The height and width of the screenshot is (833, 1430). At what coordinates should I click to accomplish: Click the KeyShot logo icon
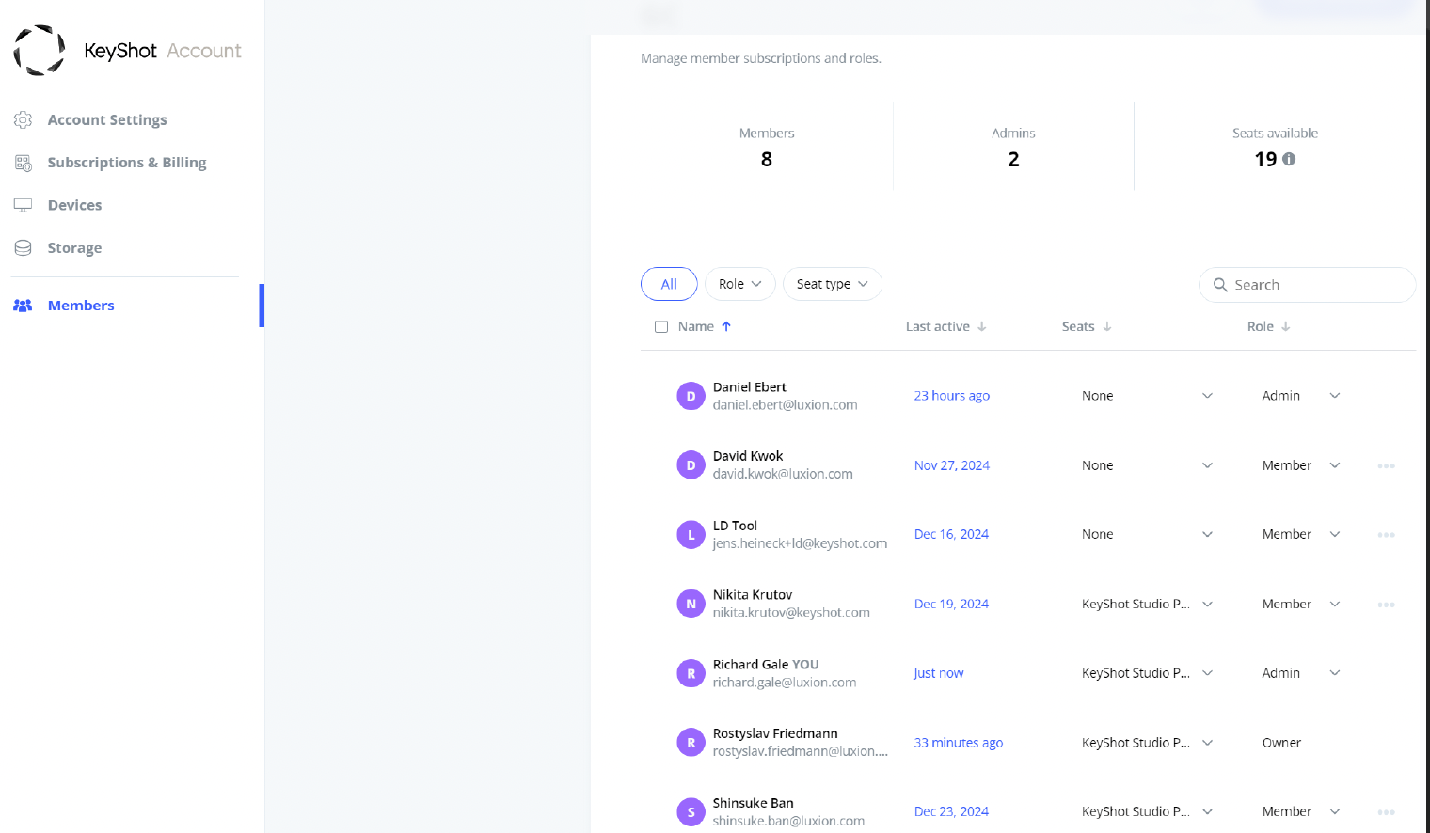(40, 50)
